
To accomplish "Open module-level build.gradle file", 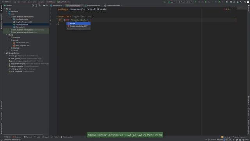I will click(x=25, y=58).
